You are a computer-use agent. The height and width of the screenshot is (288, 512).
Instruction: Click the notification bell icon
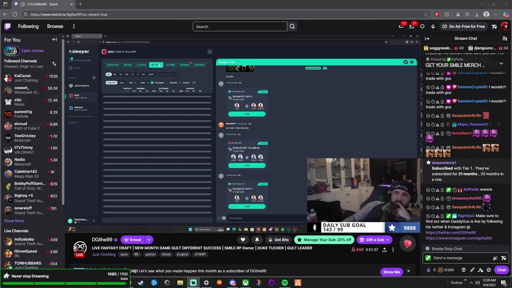pyautogui.click(x=257, y=240)
